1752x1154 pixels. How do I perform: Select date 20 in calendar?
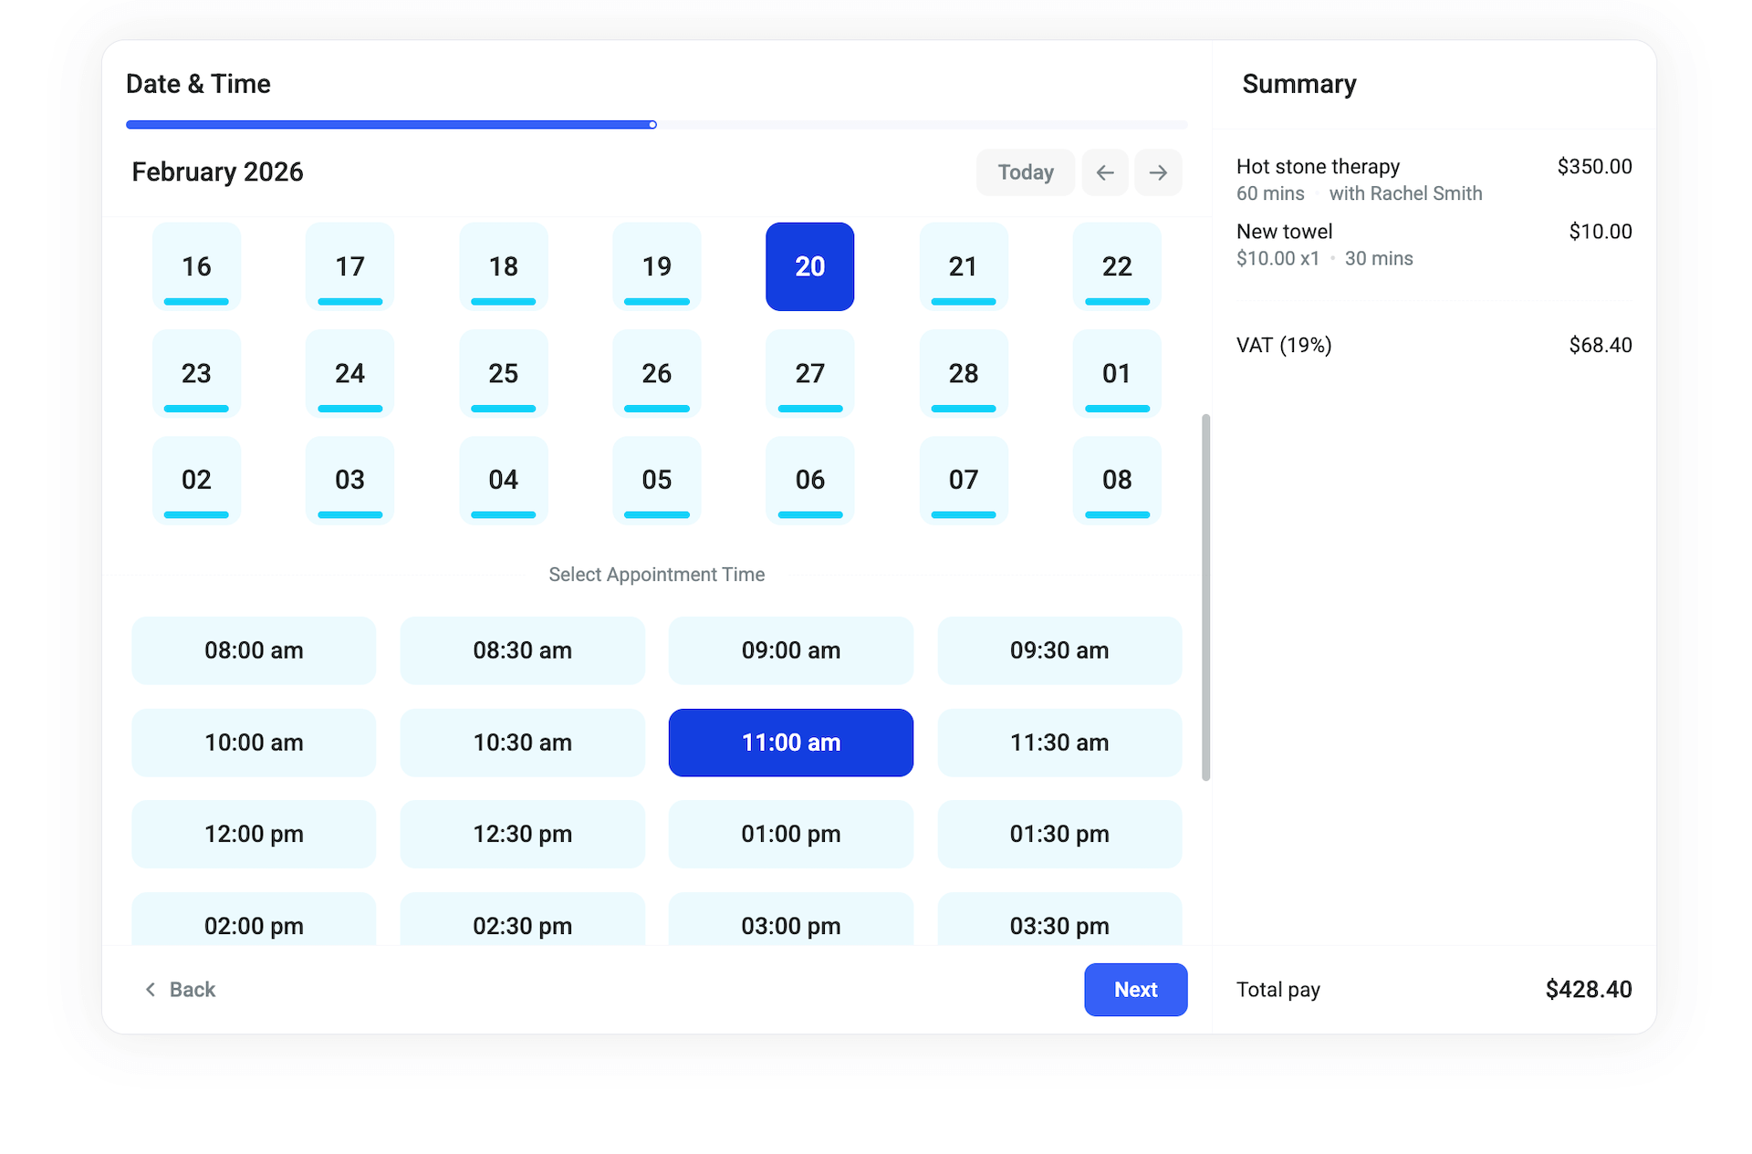pos(809,266)
